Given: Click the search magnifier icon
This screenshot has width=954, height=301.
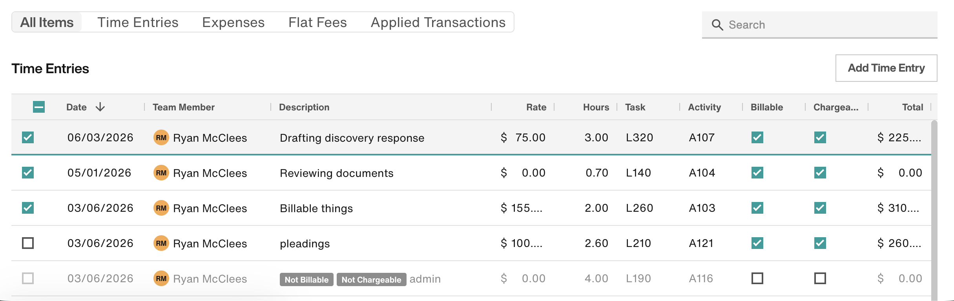Looking at the screenshot, I should click(717, 25).
